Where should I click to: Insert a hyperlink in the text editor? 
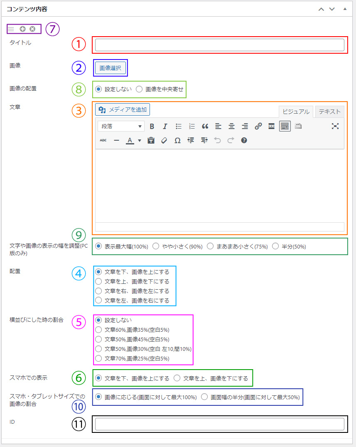coord(258,126)
